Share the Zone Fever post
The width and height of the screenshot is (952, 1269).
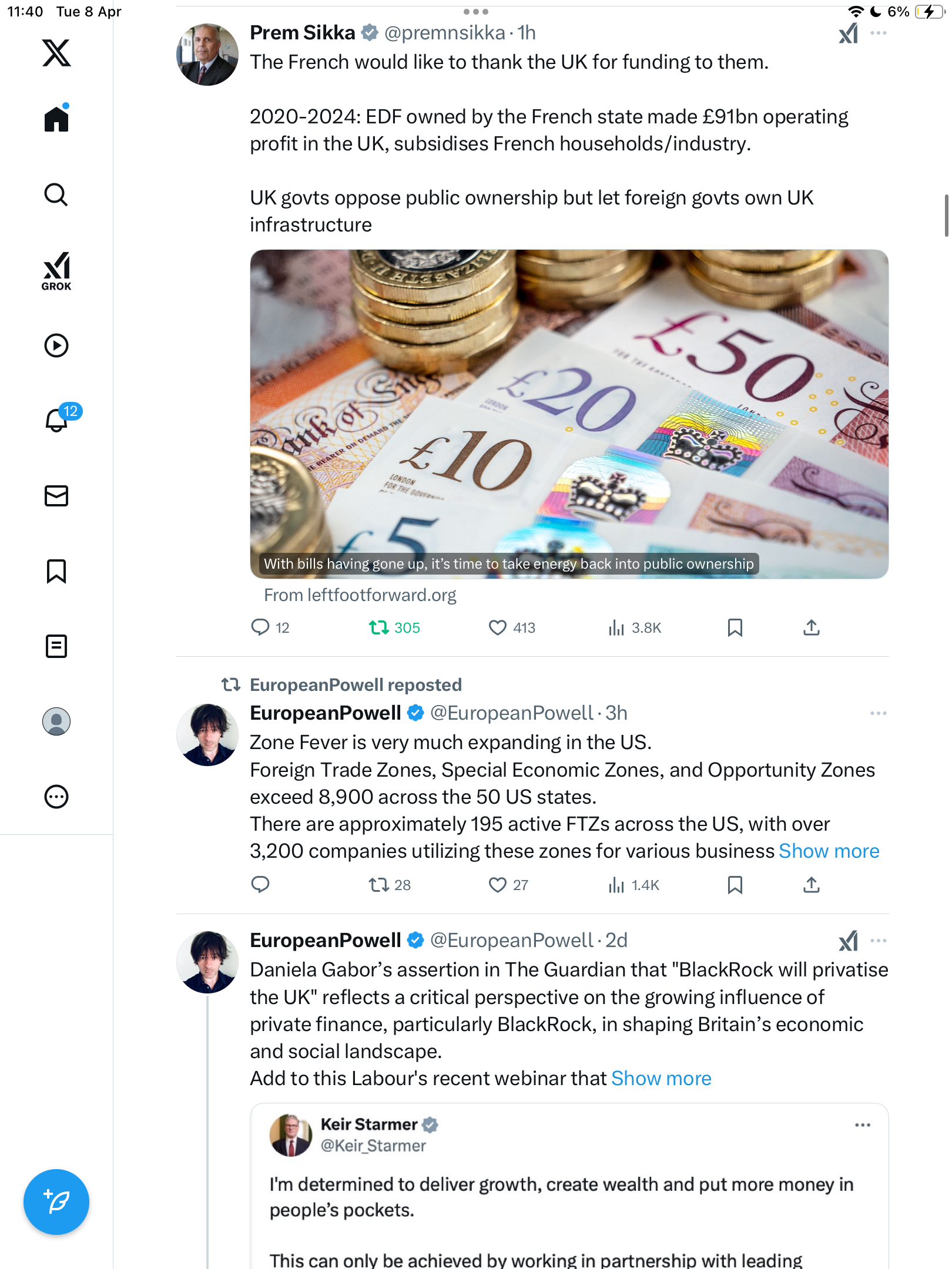pos(811,885)
